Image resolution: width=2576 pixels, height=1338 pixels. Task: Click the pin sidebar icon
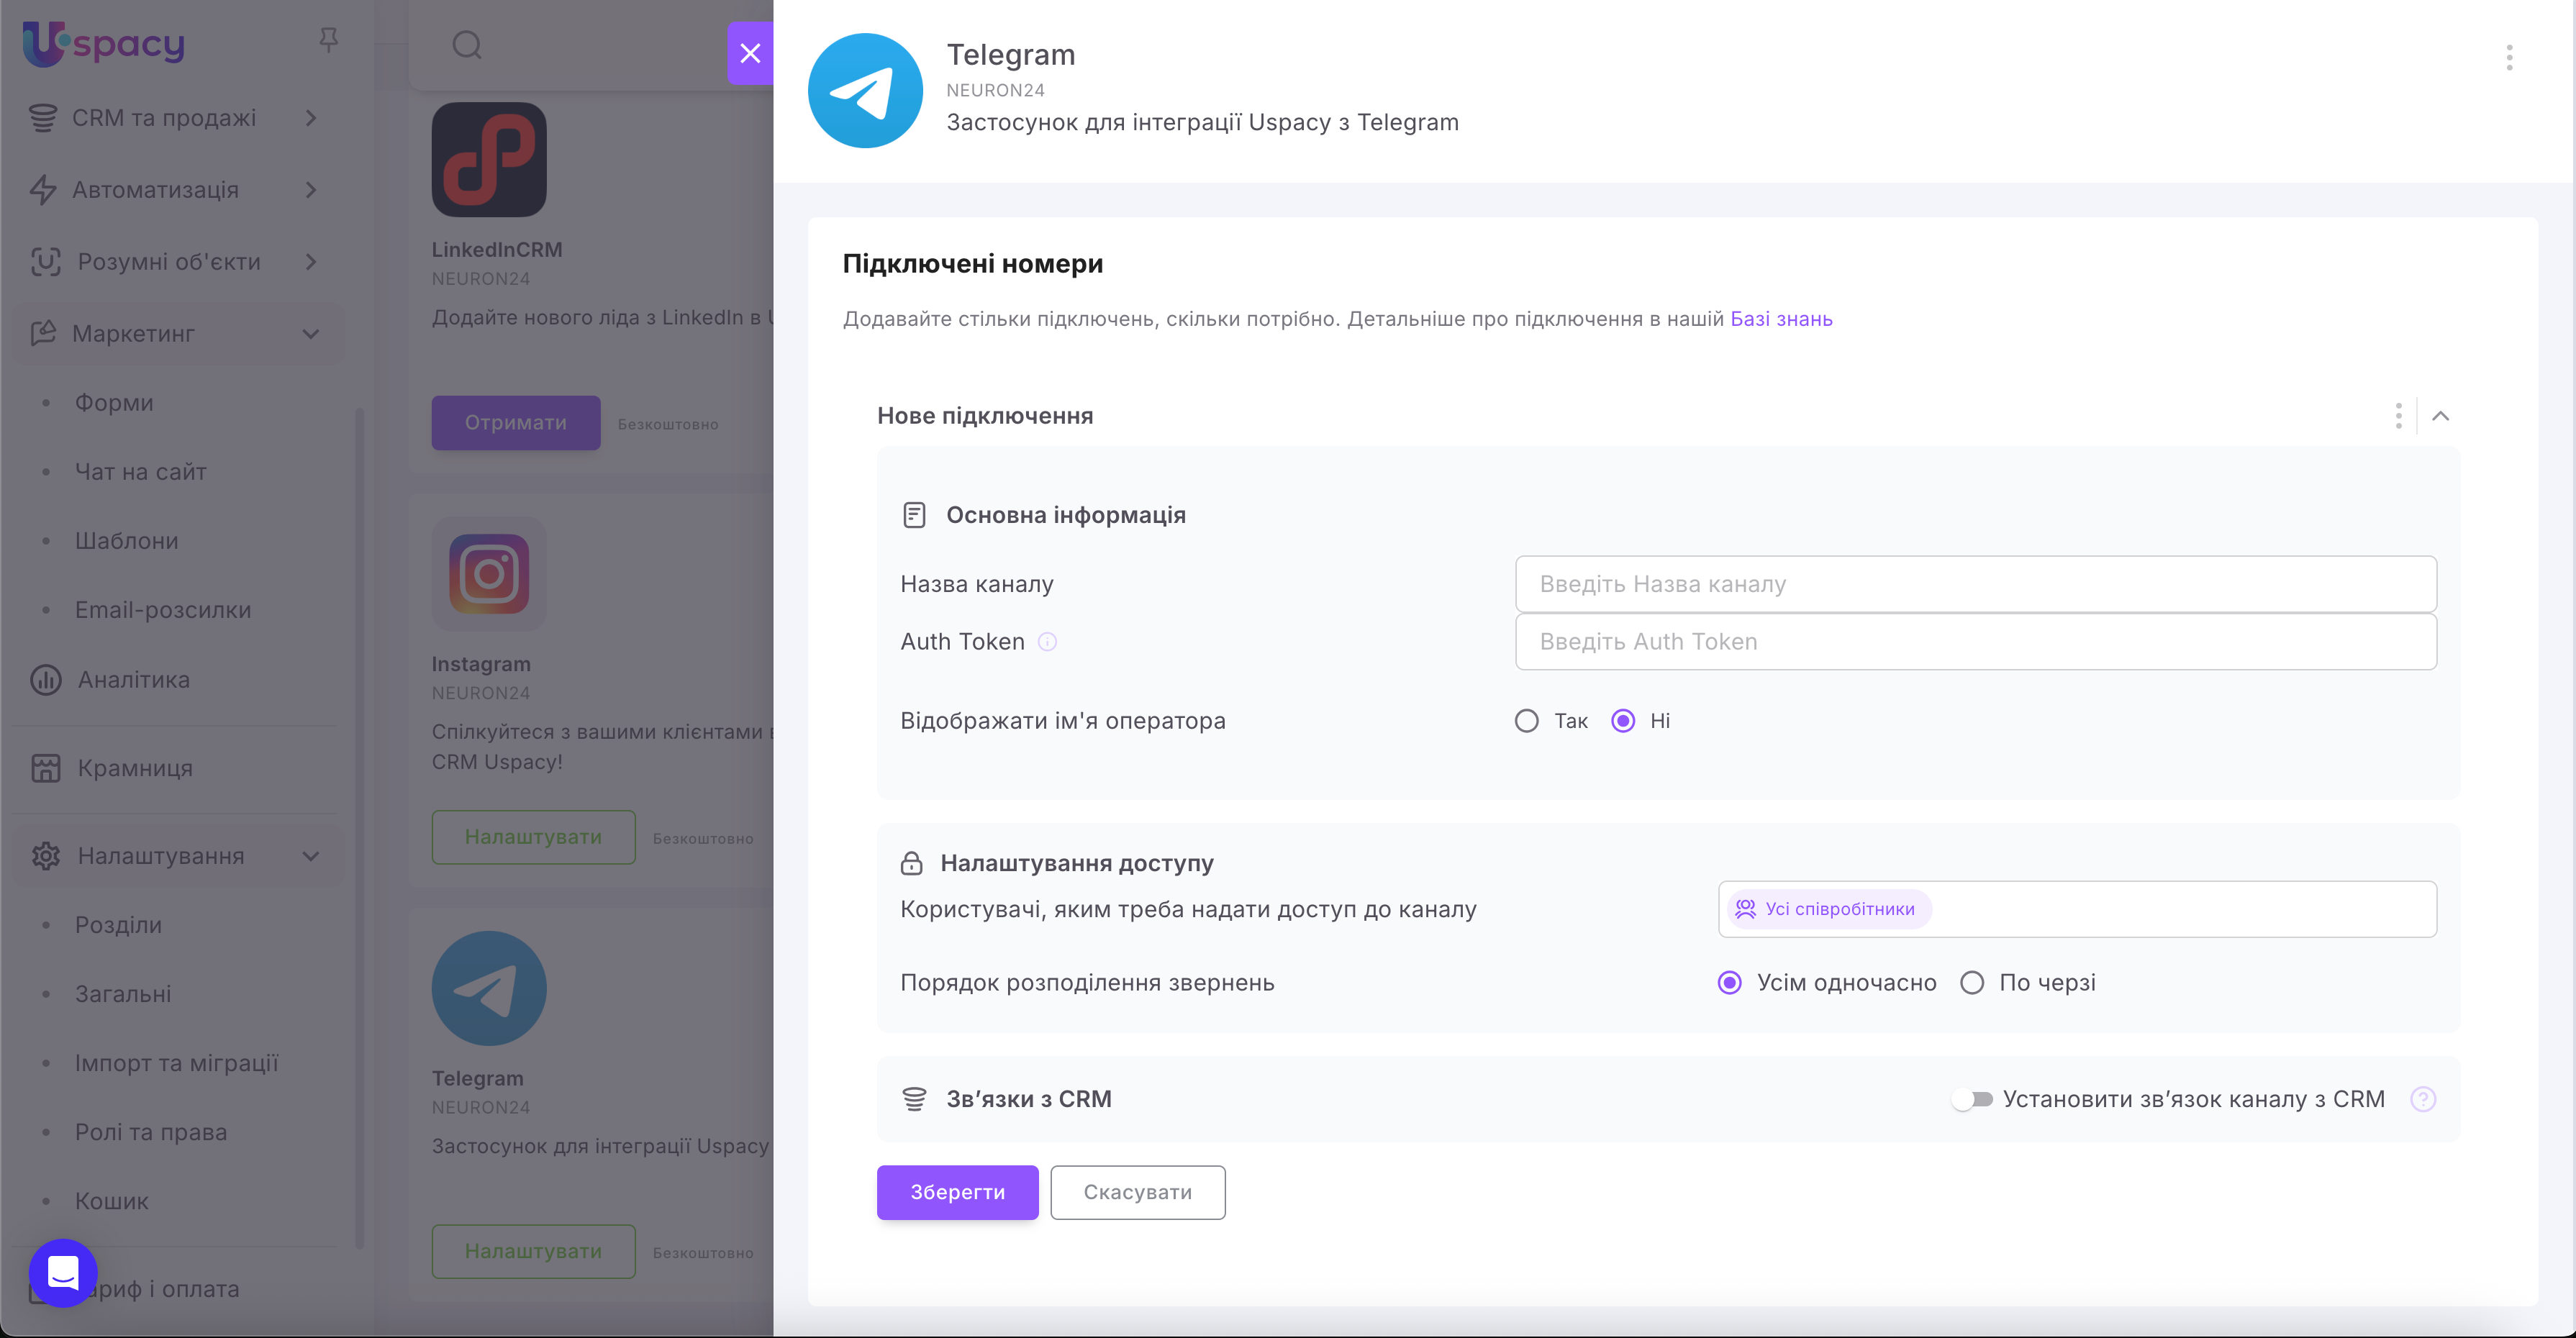(328, 40)
